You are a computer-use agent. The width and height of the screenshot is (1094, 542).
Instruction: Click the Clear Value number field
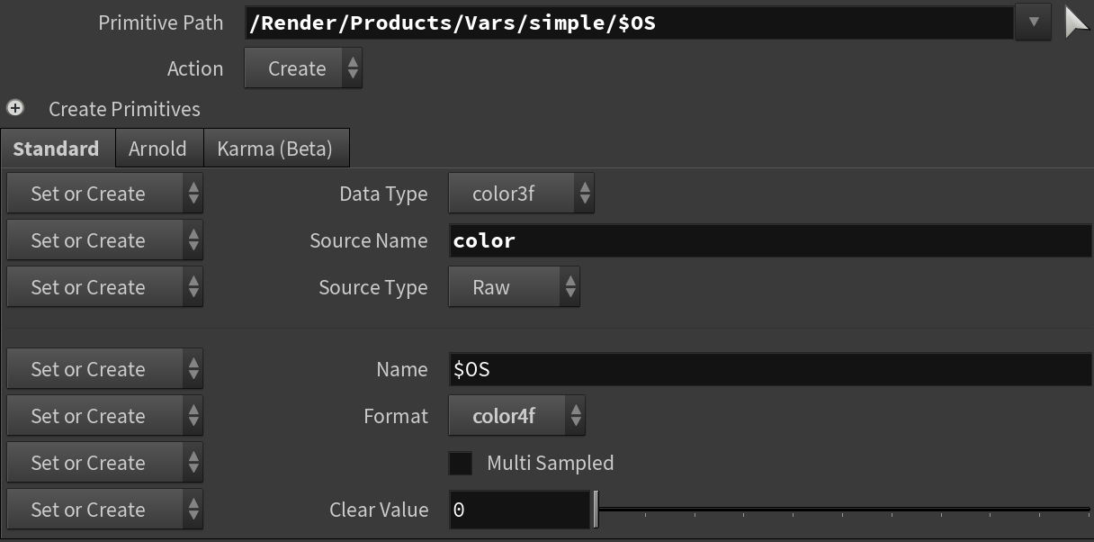pos(519,510)
